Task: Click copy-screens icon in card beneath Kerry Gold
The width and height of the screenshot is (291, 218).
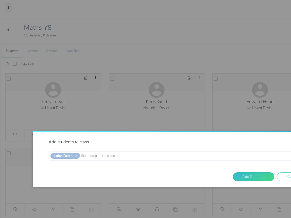Action: coord(176,209)
